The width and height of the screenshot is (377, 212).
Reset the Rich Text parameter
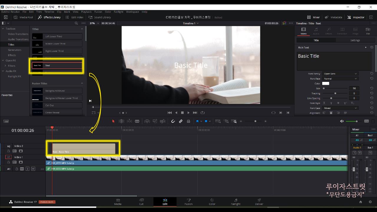[x=372, y=47]
